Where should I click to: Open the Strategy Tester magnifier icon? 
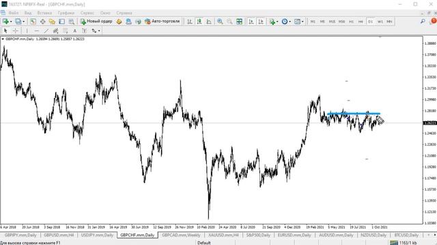click(x=71, y=21)
